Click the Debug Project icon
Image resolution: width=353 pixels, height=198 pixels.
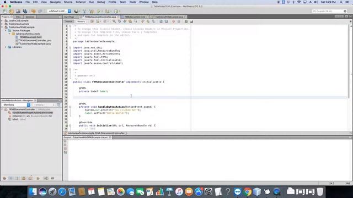[x=107, y=11]
